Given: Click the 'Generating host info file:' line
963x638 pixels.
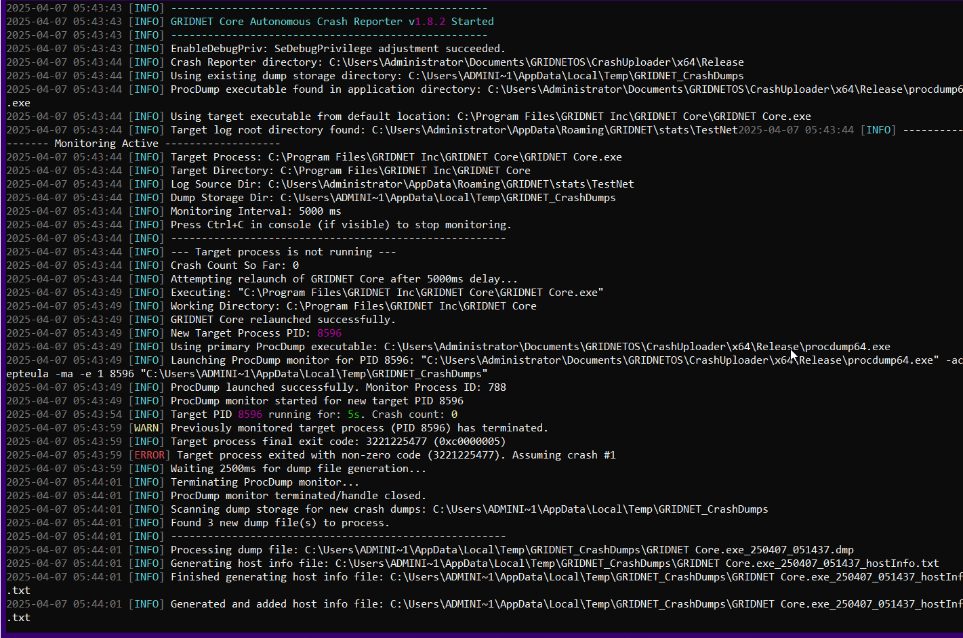Looking at the screenshot, I should coord(555,563).
